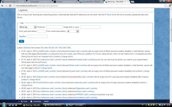Click the Earliest log link
The height and width of the screenshot is (107, 172).
[27, 48]
